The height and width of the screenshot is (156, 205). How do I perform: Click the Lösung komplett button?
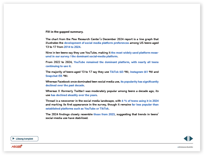[x=25, y=139]
